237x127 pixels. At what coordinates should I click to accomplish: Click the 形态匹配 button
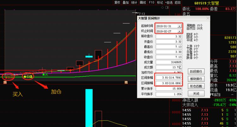(x=196, y=86)
